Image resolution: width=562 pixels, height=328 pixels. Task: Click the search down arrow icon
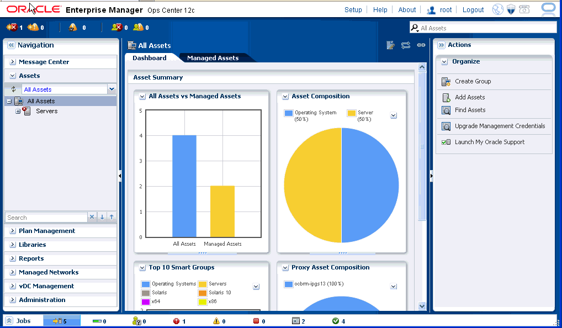click(102, 217)
